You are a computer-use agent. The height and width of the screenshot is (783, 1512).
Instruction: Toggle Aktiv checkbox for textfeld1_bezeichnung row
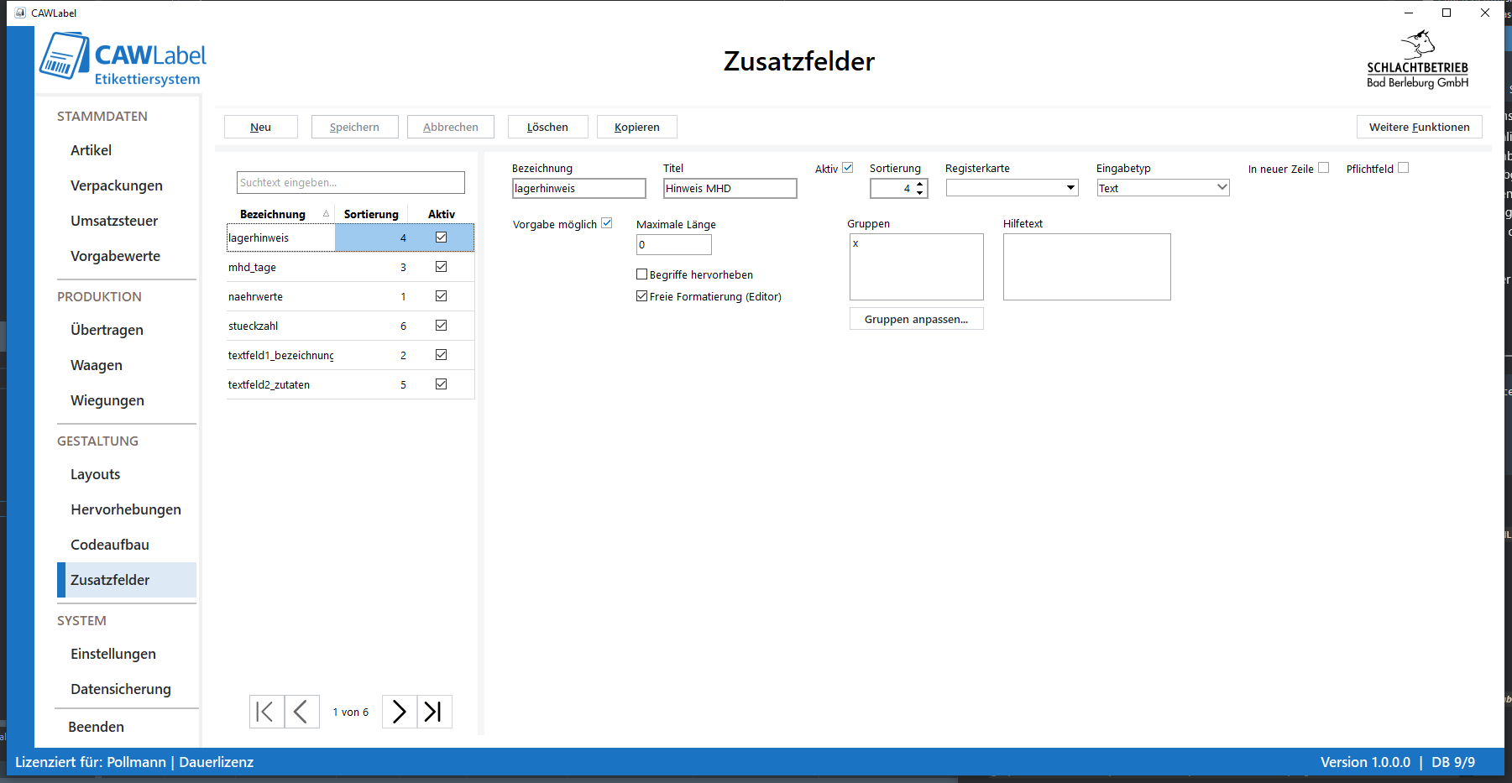441,355
